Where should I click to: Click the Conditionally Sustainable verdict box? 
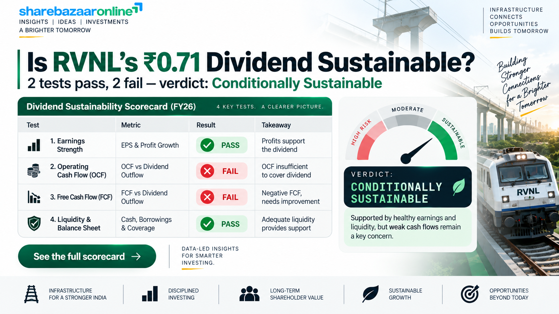(408, 187)
